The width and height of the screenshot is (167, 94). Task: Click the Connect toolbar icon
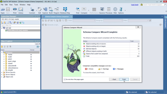pos(32,10)
